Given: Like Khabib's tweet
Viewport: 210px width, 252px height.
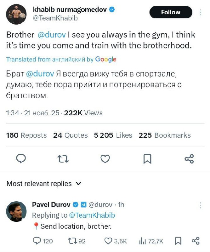Looking at the screenshot, I should pyautogui.click(x=105, y=159).
